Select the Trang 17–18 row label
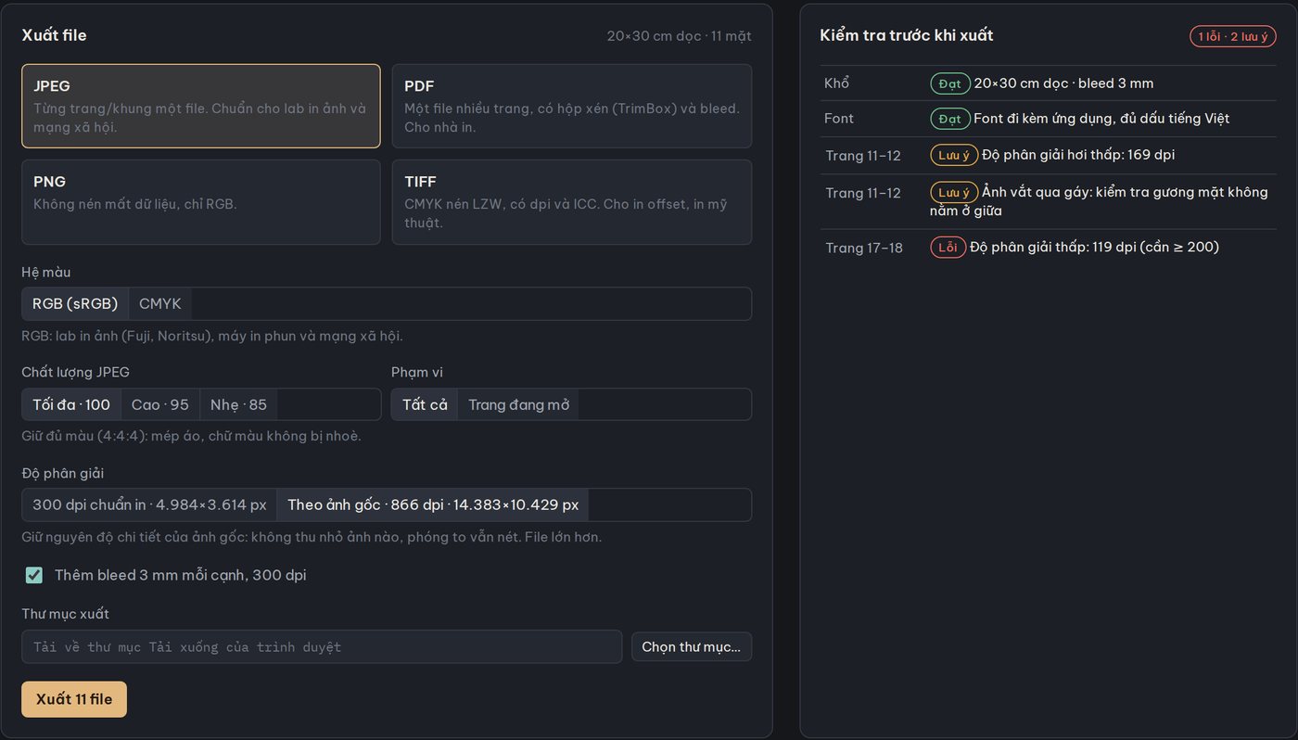 pos(864,248)
